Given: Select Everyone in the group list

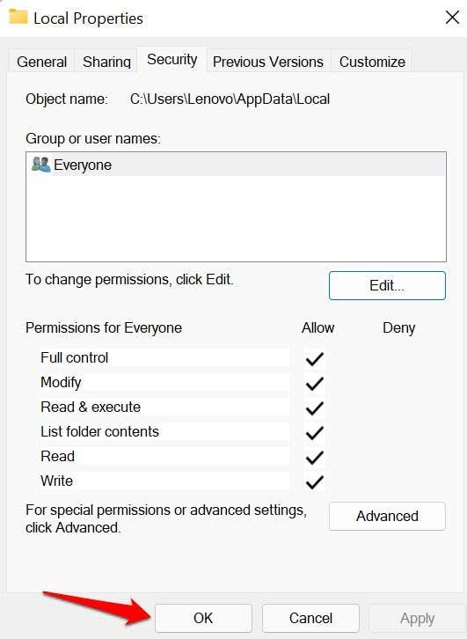Looking at the screenshot, I should [x=237, y=165].
